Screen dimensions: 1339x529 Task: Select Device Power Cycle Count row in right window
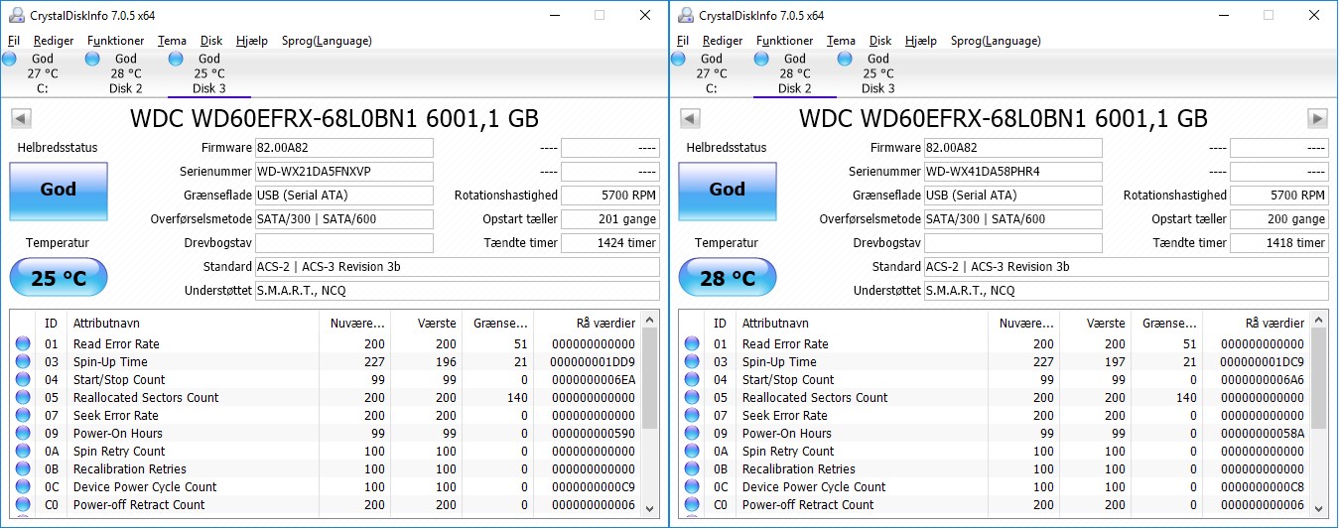995,486
